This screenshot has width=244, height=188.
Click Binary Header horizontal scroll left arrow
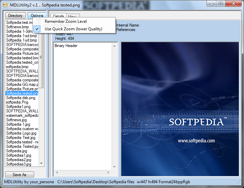click(x=57, y=172)
